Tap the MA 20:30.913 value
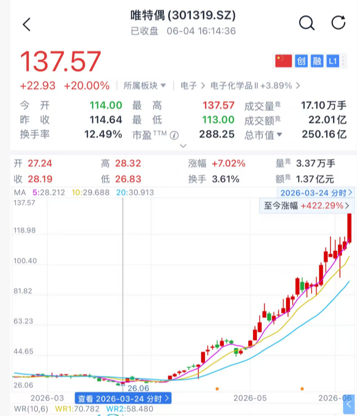Image resolution: width=357 pixels, height=416 pixels. tap(135, 193)
